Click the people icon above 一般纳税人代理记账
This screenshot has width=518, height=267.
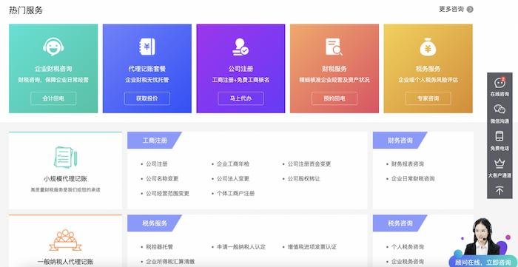click(x=65, y=240)
